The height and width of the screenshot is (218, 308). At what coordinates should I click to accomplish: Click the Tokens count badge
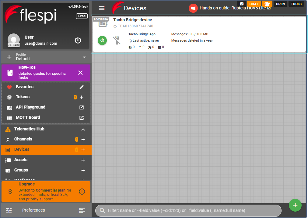click(75, 97)
